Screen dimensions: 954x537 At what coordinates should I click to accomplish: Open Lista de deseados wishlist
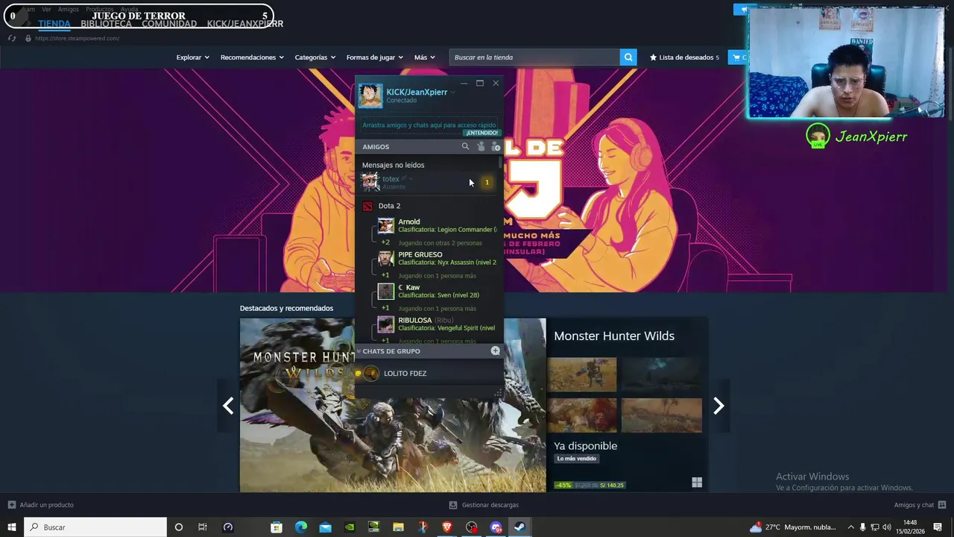[684, 57]
